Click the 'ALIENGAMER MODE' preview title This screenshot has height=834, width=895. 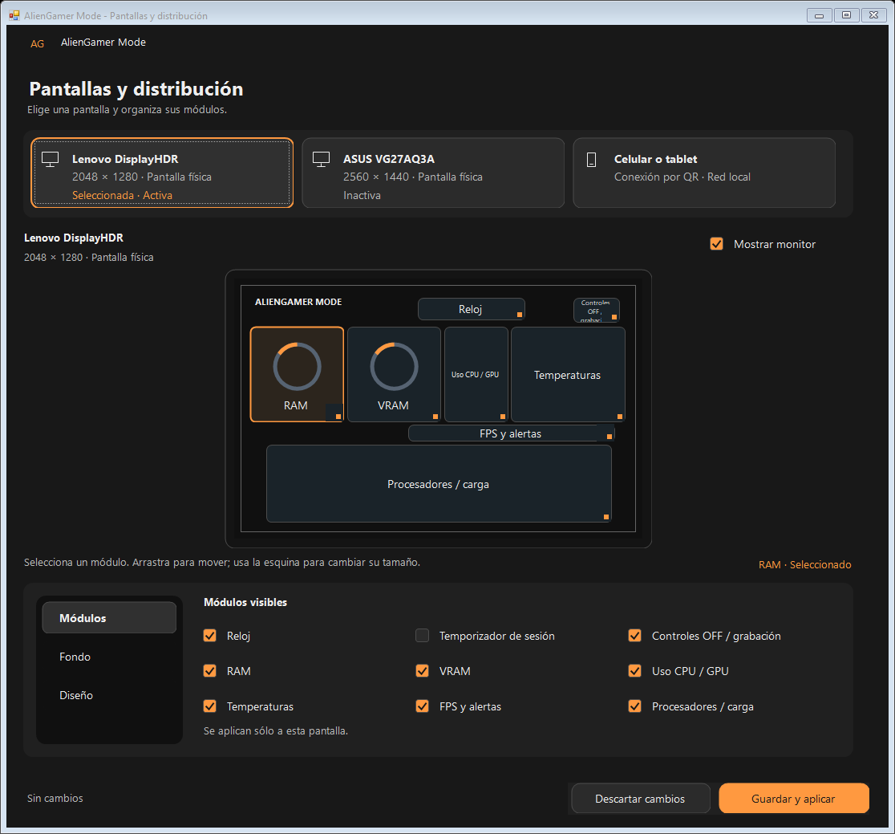[298, 302]
